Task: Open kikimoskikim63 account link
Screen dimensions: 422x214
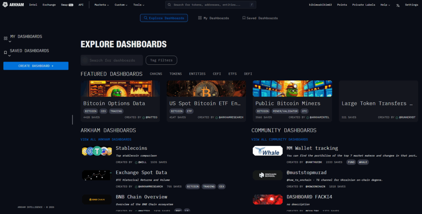Action: click(x=320, y=5)
